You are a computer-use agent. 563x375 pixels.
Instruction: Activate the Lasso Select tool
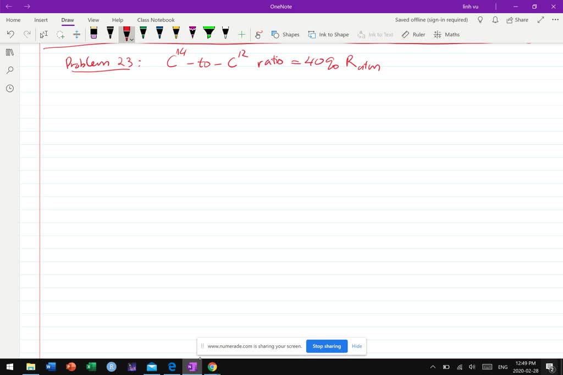click(60, 35)
